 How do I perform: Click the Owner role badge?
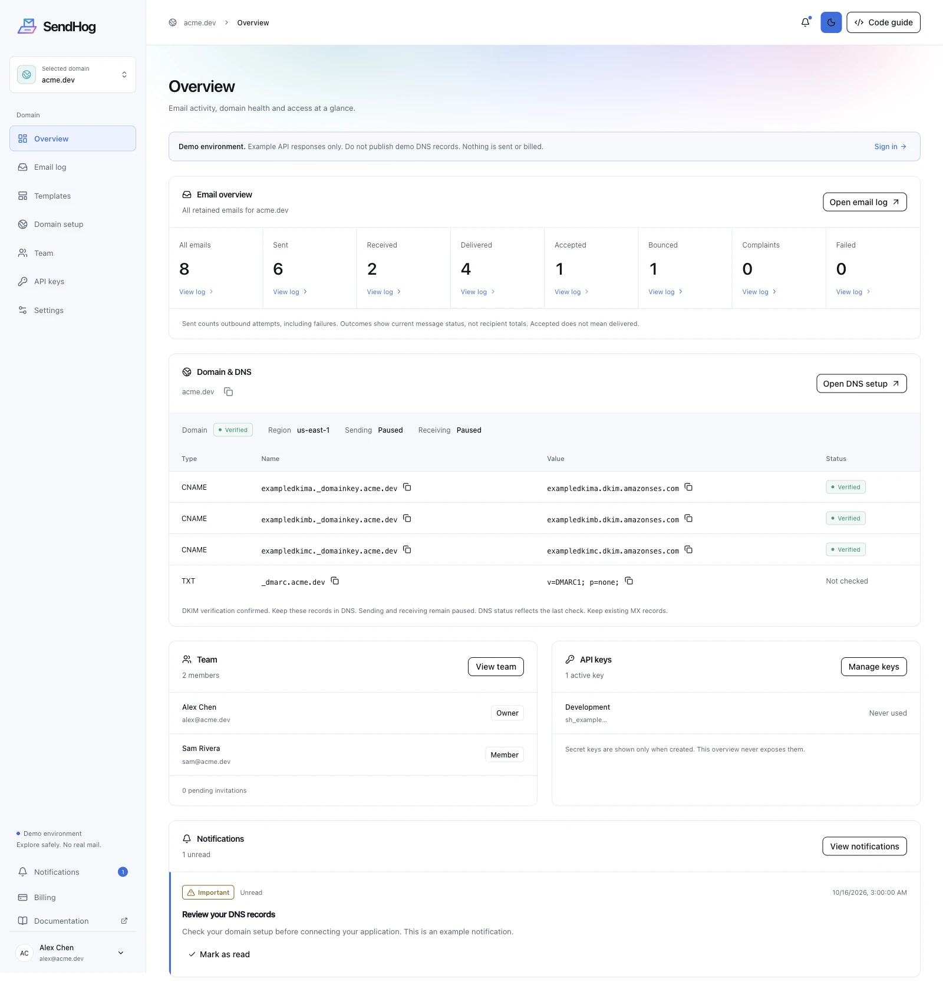coord(507,713)
